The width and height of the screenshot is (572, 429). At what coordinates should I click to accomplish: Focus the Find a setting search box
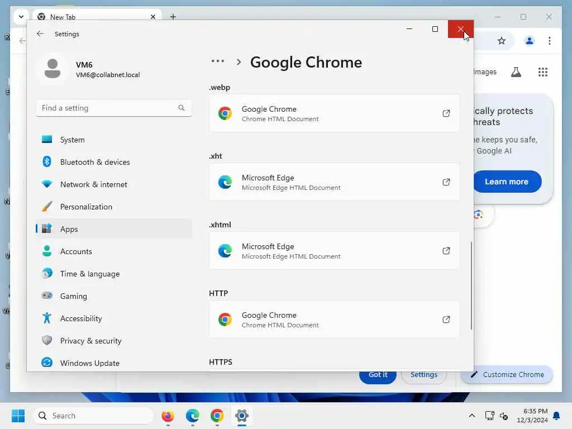click(x=114, y=108)
